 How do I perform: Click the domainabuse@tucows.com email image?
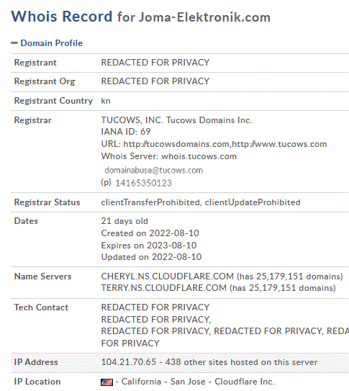(154, 171)
